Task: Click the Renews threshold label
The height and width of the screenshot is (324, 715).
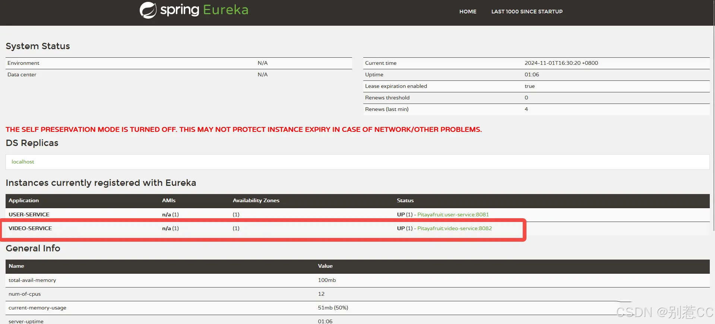Action: pyautogui.click(x=387, y=98)
